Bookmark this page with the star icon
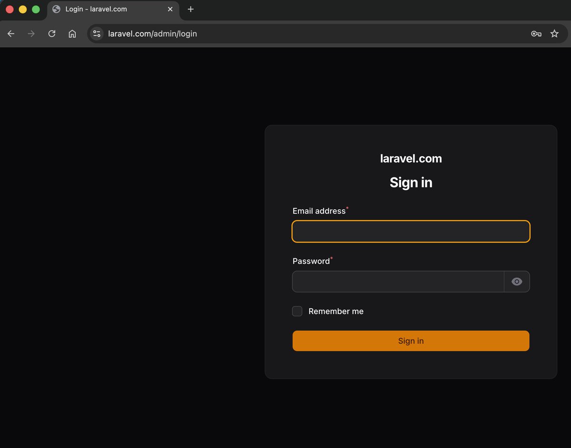The width and height of the screenshot is (571, 448). [554, 33]
